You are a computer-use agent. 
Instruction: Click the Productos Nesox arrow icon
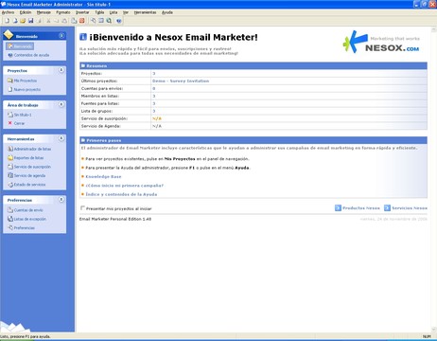(338, 208)
